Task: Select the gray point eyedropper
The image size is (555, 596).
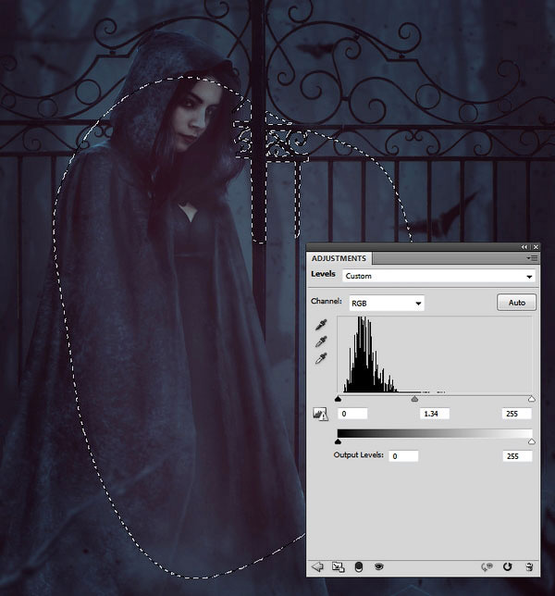Action: pos(321,341)
